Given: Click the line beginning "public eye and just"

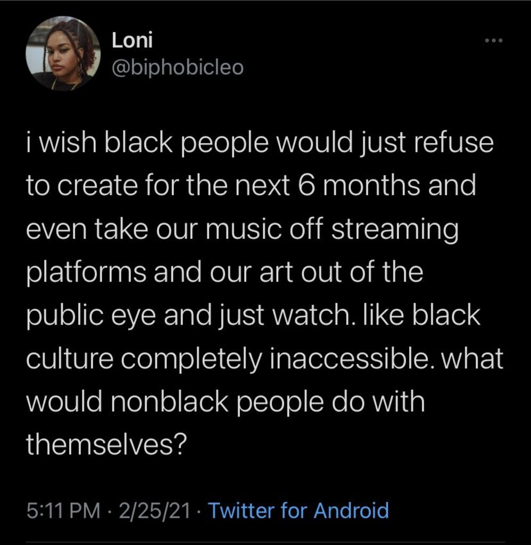Looking at the screenshot, I should click(x=253, y=317).
